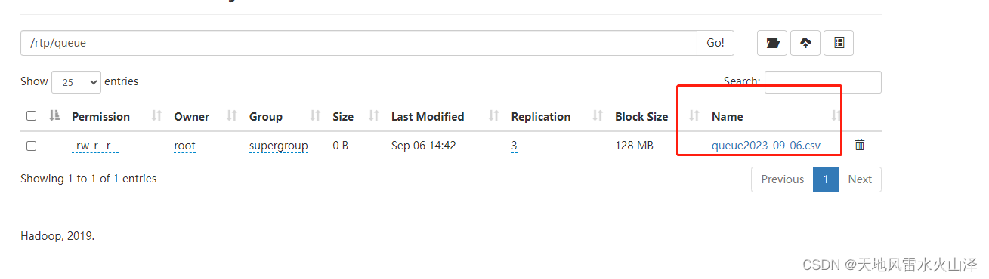This screenshot has width=989, height=279.
Task: Open the queue2023-09-06.csv file link
Action: tap(766, 146)
